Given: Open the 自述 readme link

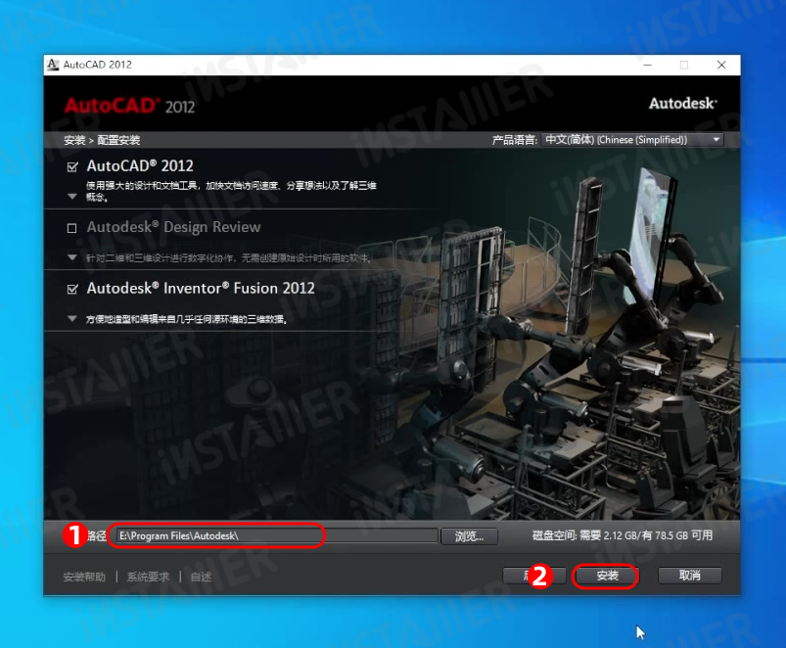Looking at the screenshot, I should (x=201, y=577).
